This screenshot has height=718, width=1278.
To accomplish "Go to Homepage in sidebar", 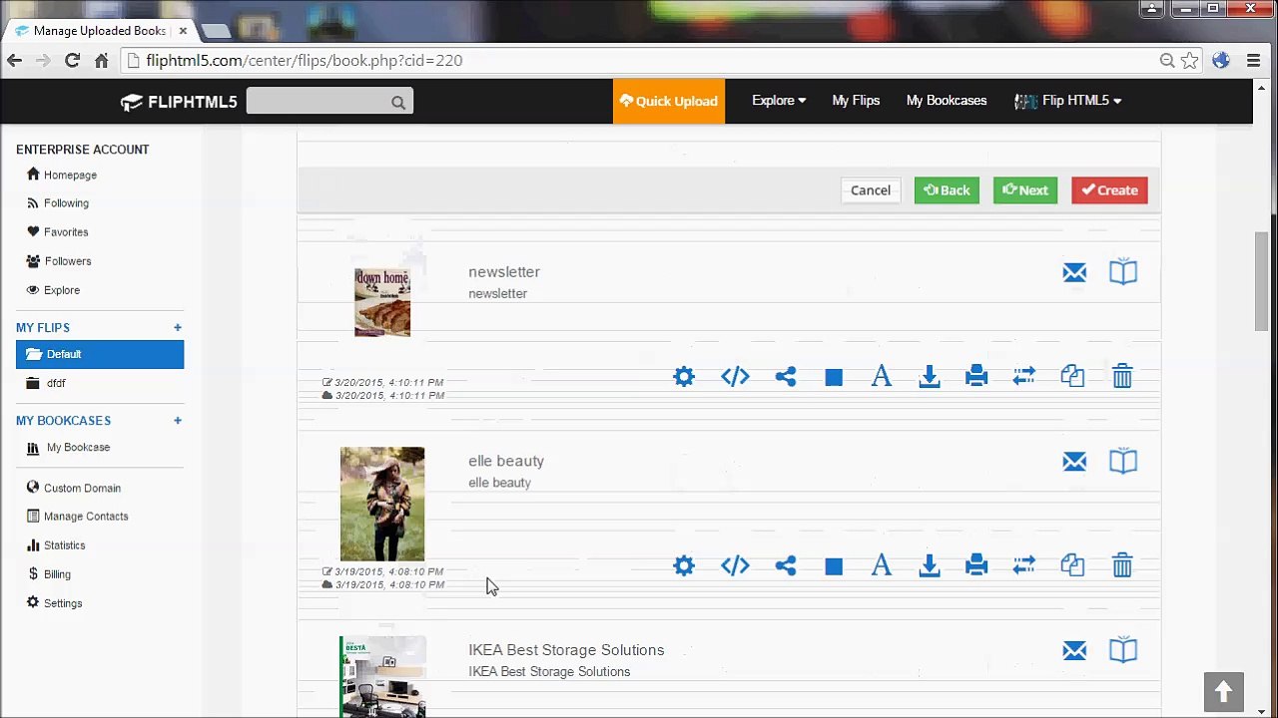I will [x=62, y=175].
